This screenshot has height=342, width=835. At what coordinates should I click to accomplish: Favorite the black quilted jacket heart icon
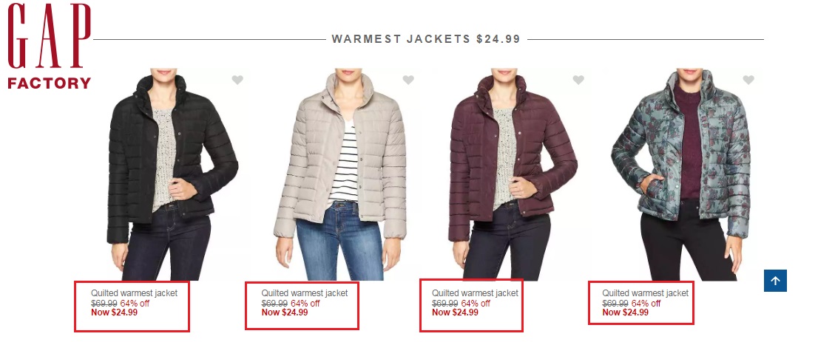[x=237, y=80]
